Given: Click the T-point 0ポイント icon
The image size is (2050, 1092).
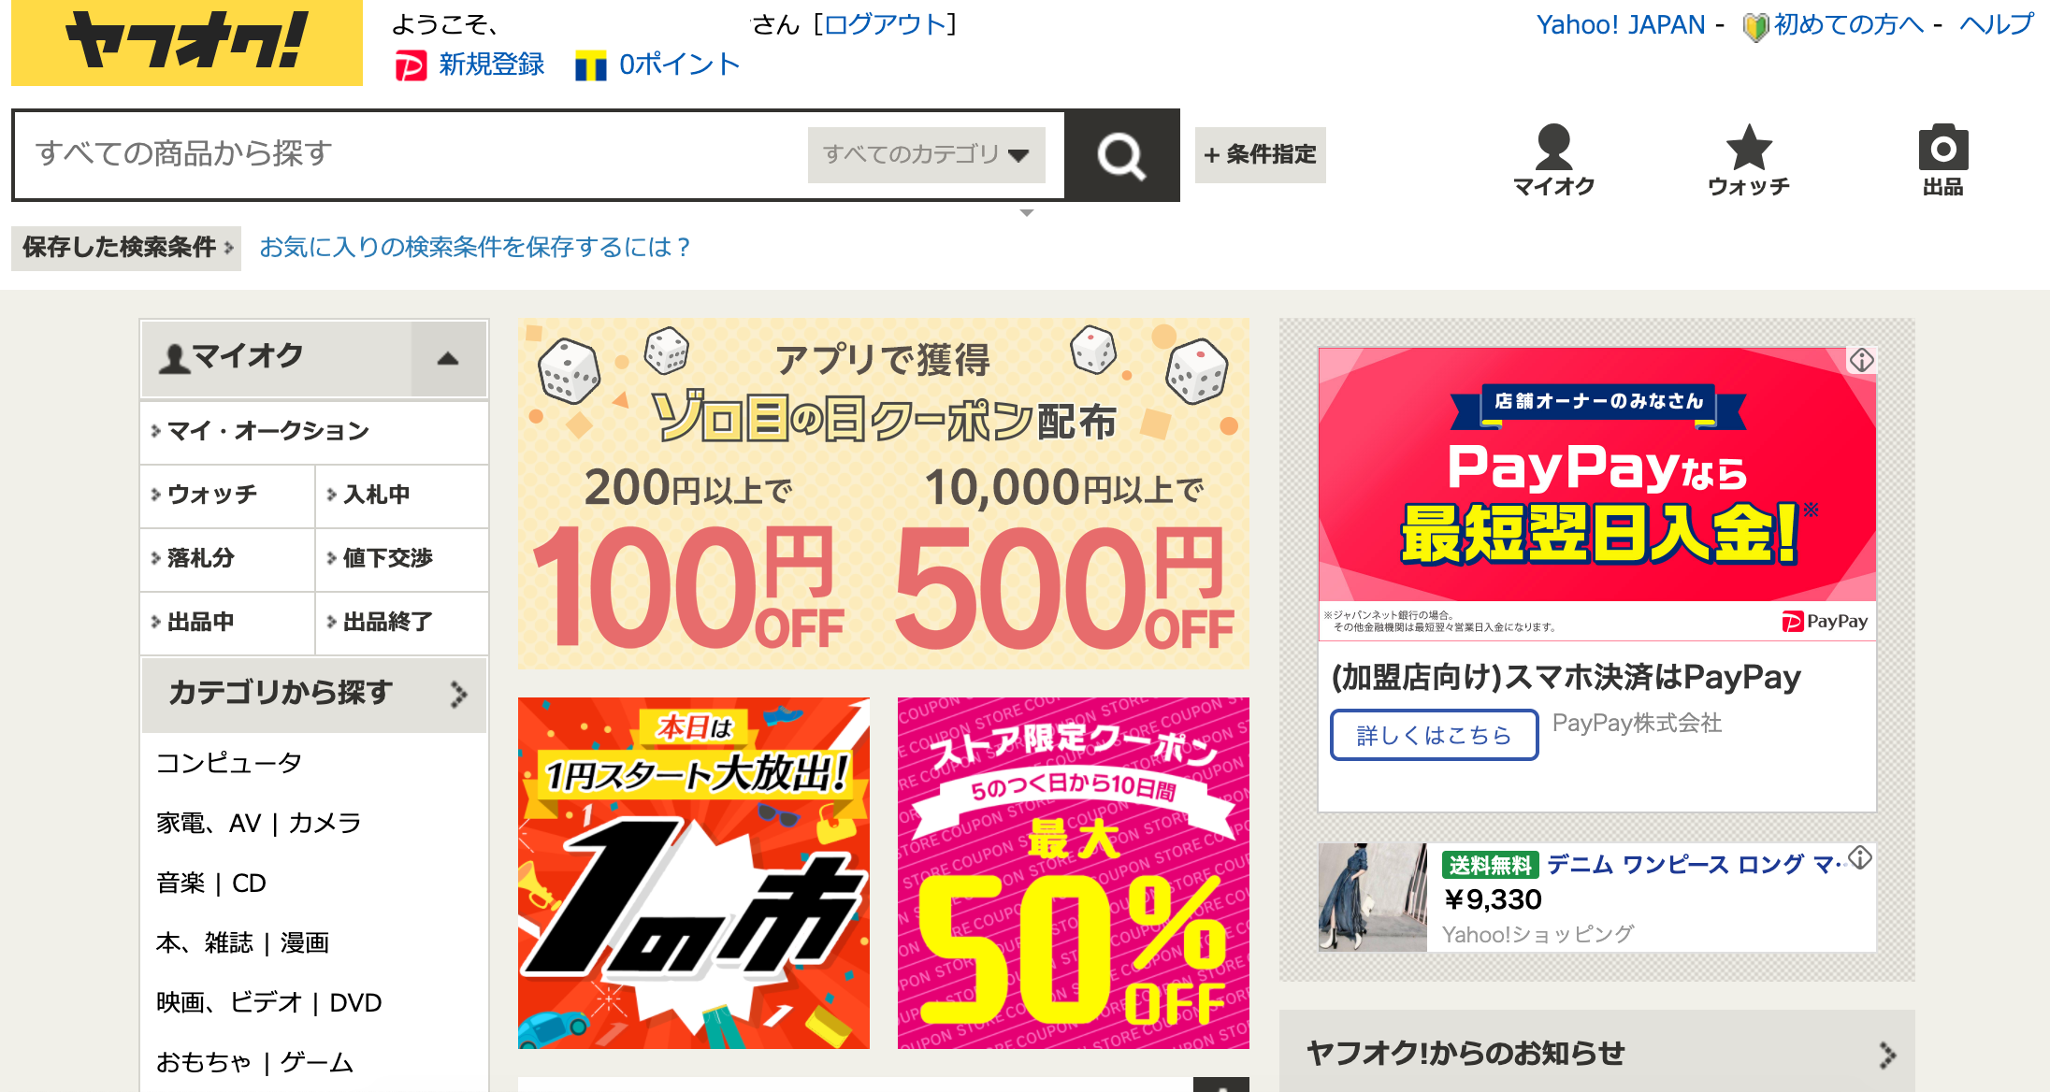Looking at the screenshot, I should 591,66.
